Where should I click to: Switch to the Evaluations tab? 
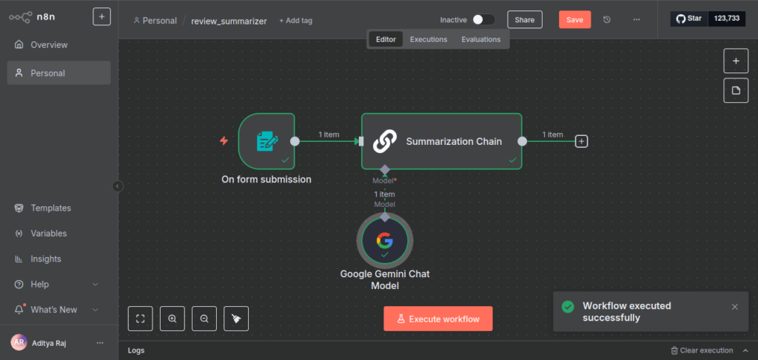tap(480, 39)
